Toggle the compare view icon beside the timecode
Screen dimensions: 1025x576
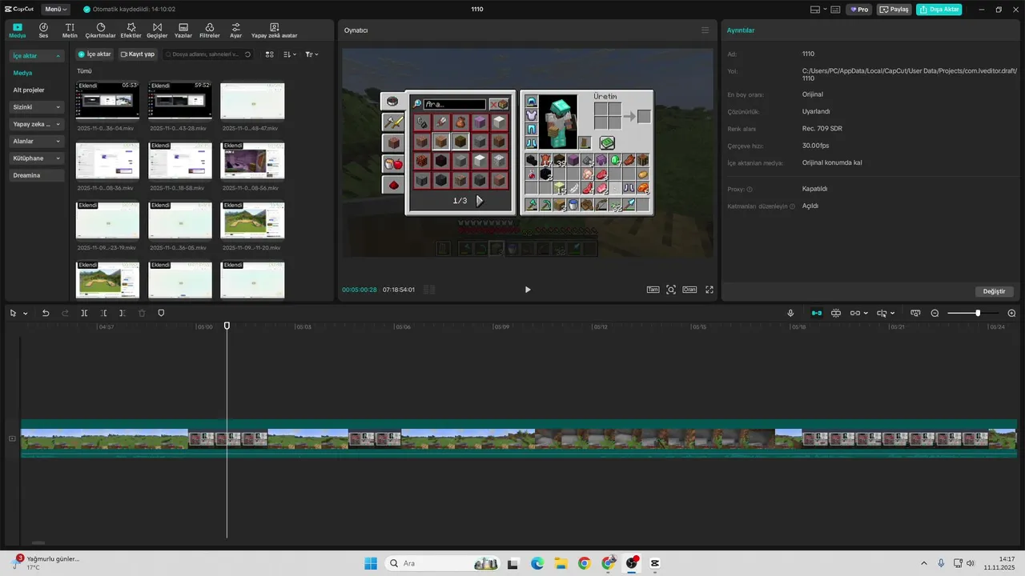[429, 290]
